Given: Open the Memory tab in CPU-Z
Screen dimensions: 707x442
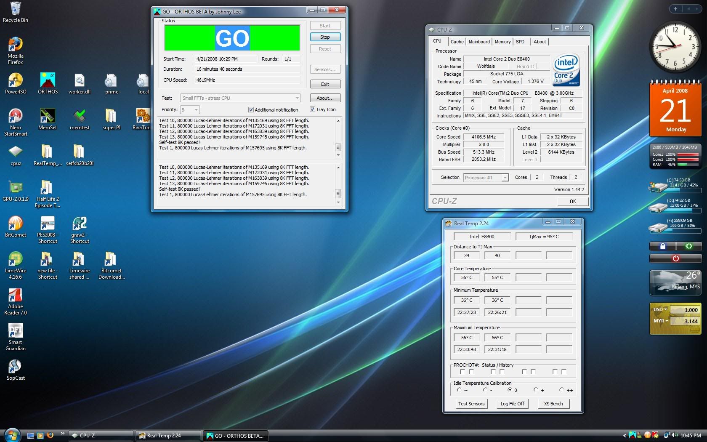Looking at the screenshot, I should click(502, 42).
